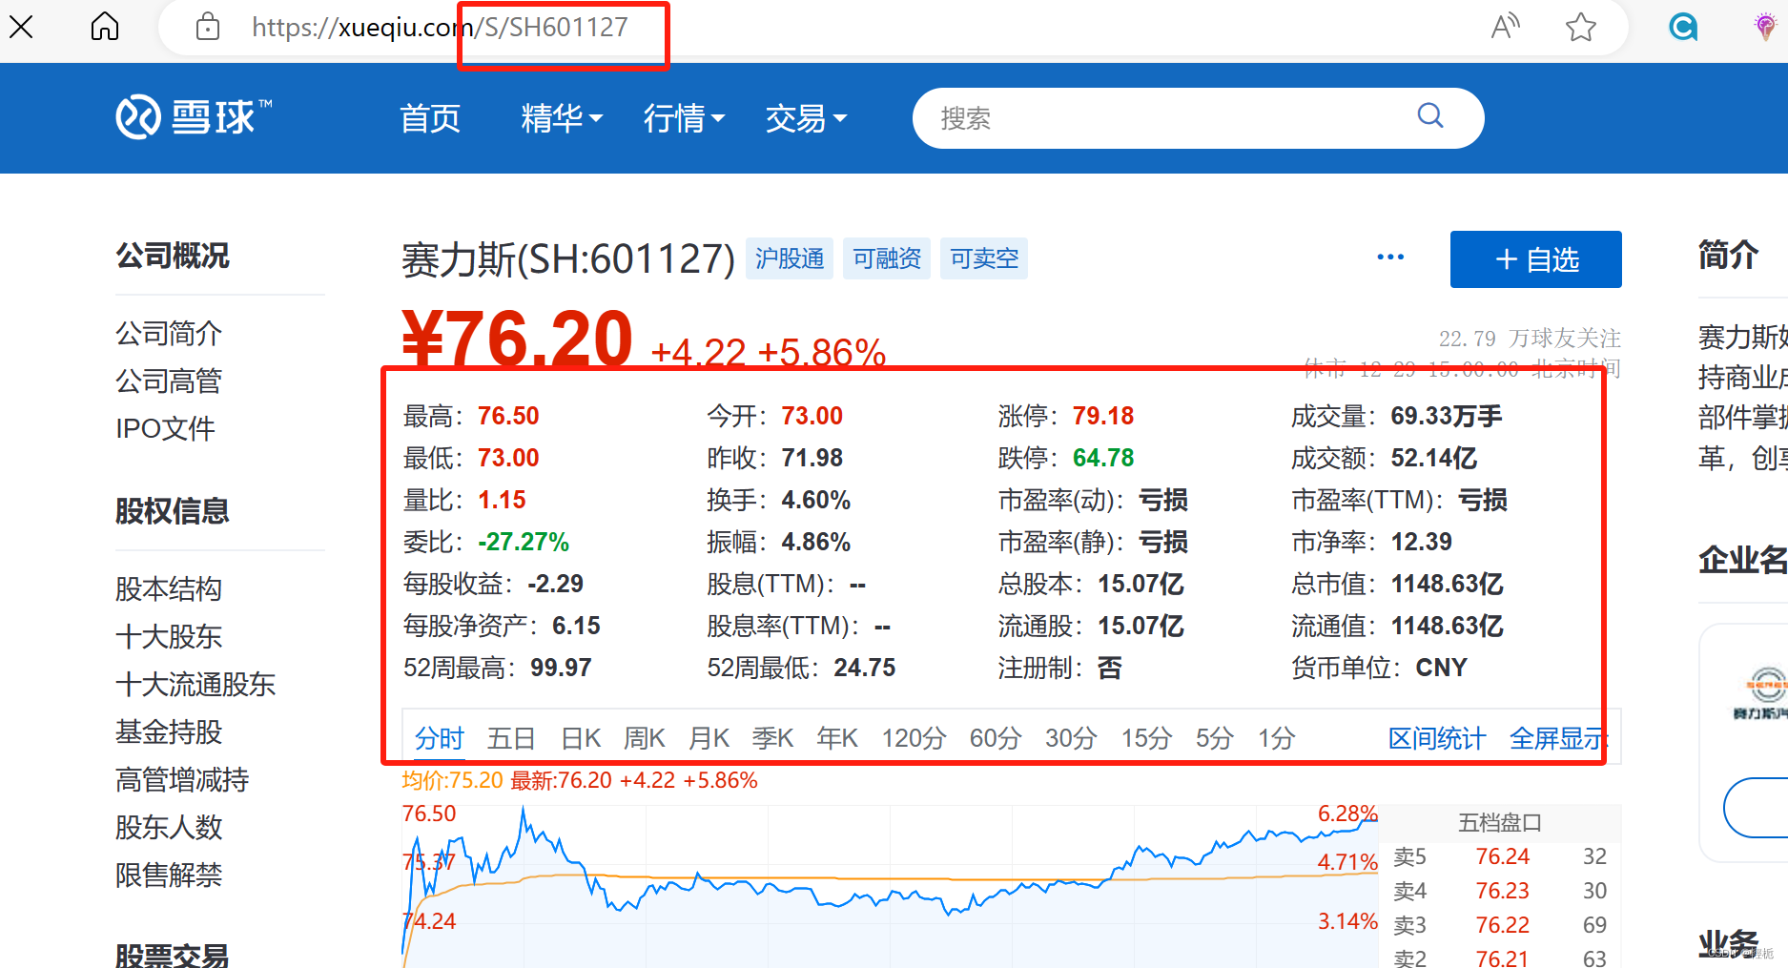The image size is (1788, 968).
Task: Expand the 精华 dropdown menu
Action: (x=562, y=118)
